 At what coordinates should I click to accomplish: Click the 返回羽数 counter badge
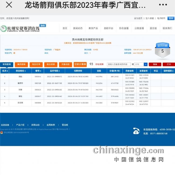(x=162, y=49)
